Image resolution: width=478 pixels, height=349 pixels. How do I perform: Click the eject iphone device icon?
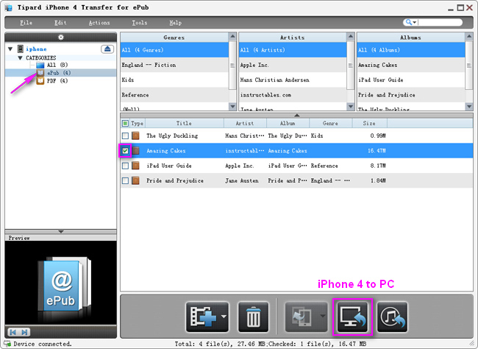click(107, 49)
